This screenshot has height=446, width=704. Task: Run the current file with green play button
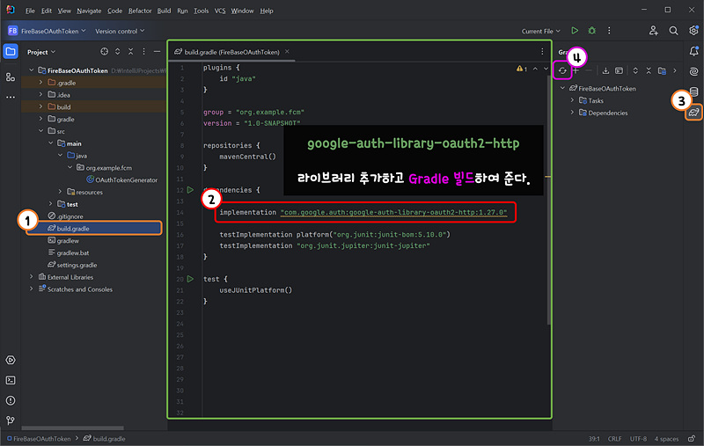(575, 31)
